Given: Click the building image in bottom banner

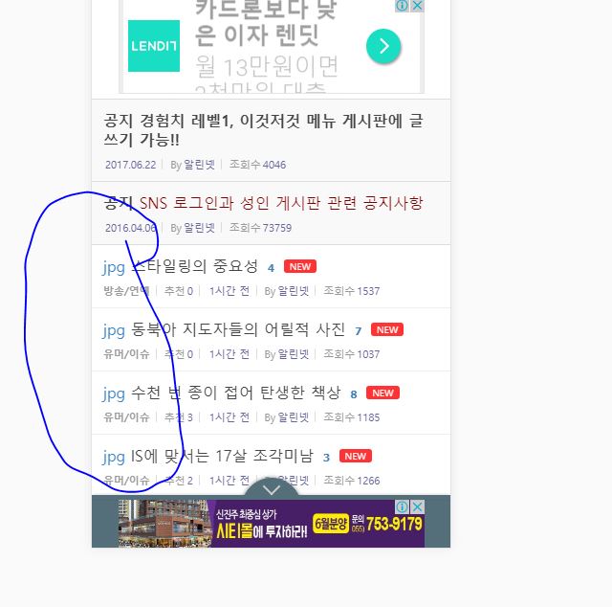Looking at the screenshot, I should (164, 523).
